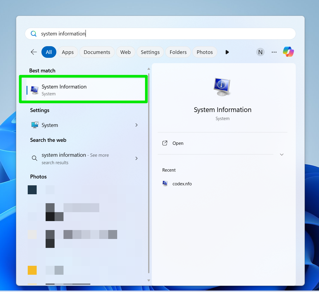Click the Open external-link icon
Screen dimensions: 319x292
[165, 143]
